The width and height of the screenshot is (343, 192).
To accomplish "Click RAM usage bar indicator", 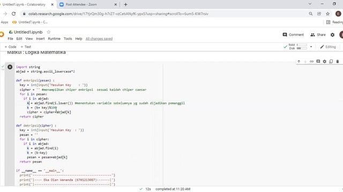I will (x=302, y=45).
